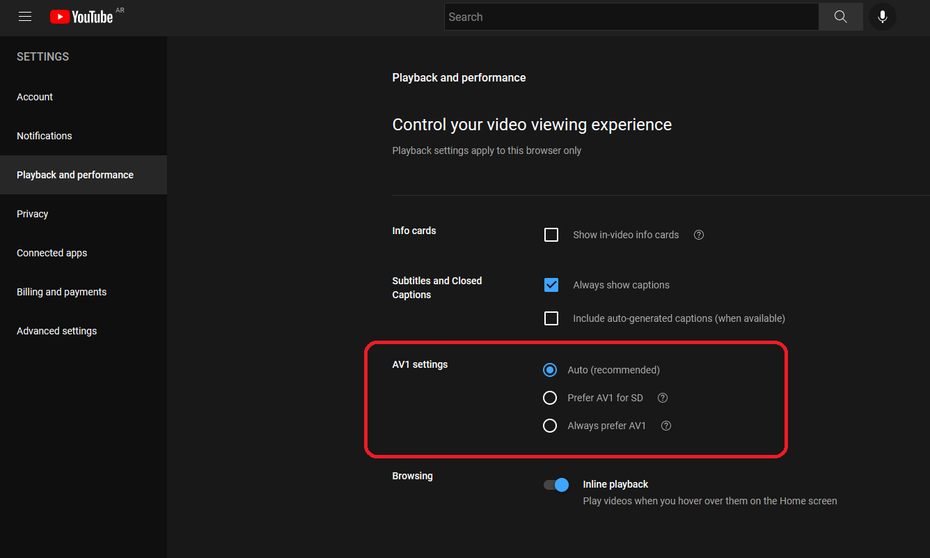Open Account settings section
Image resolution: width=930 pixels, height=558 pixels.
[x=84, y=97]
